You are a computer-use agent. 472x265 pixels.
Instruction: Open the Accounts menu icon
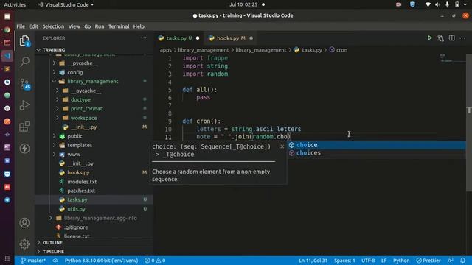pyautogui.click(x=24, y=222)
